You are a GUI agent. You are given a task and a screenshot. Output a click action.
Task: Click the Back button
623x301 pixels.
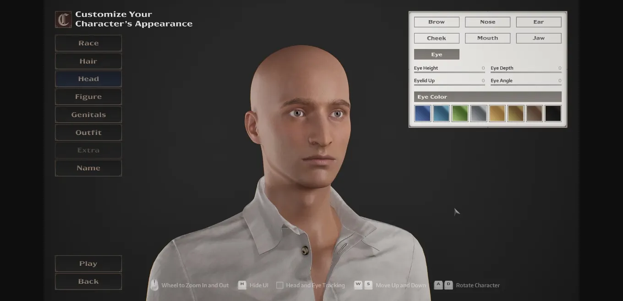[88, 281]
